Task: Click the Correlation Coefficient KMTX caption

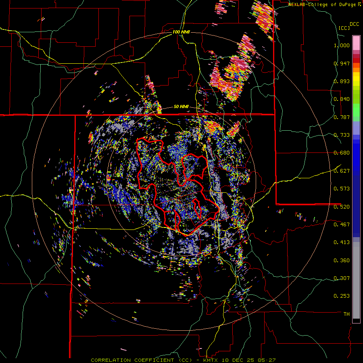Action: (183, 360)
